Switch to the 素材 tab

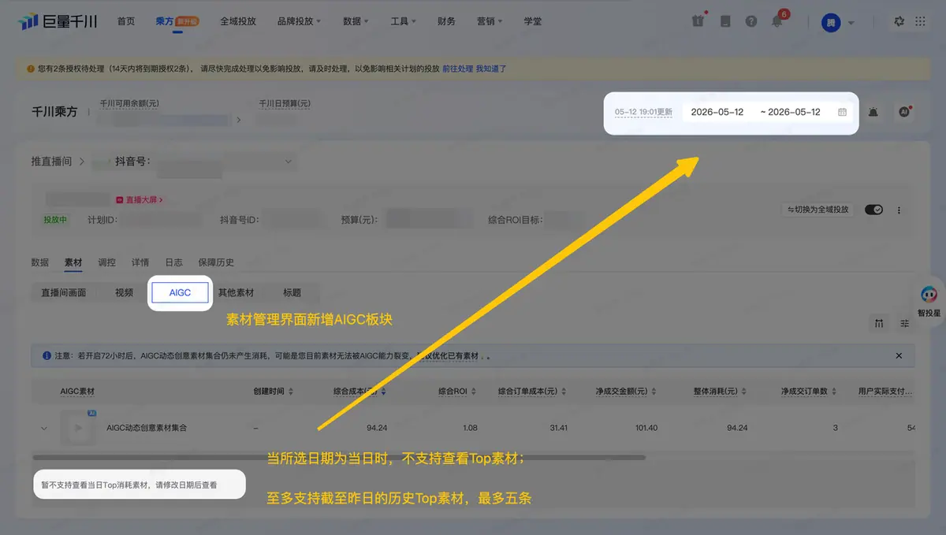click(73, 262)
